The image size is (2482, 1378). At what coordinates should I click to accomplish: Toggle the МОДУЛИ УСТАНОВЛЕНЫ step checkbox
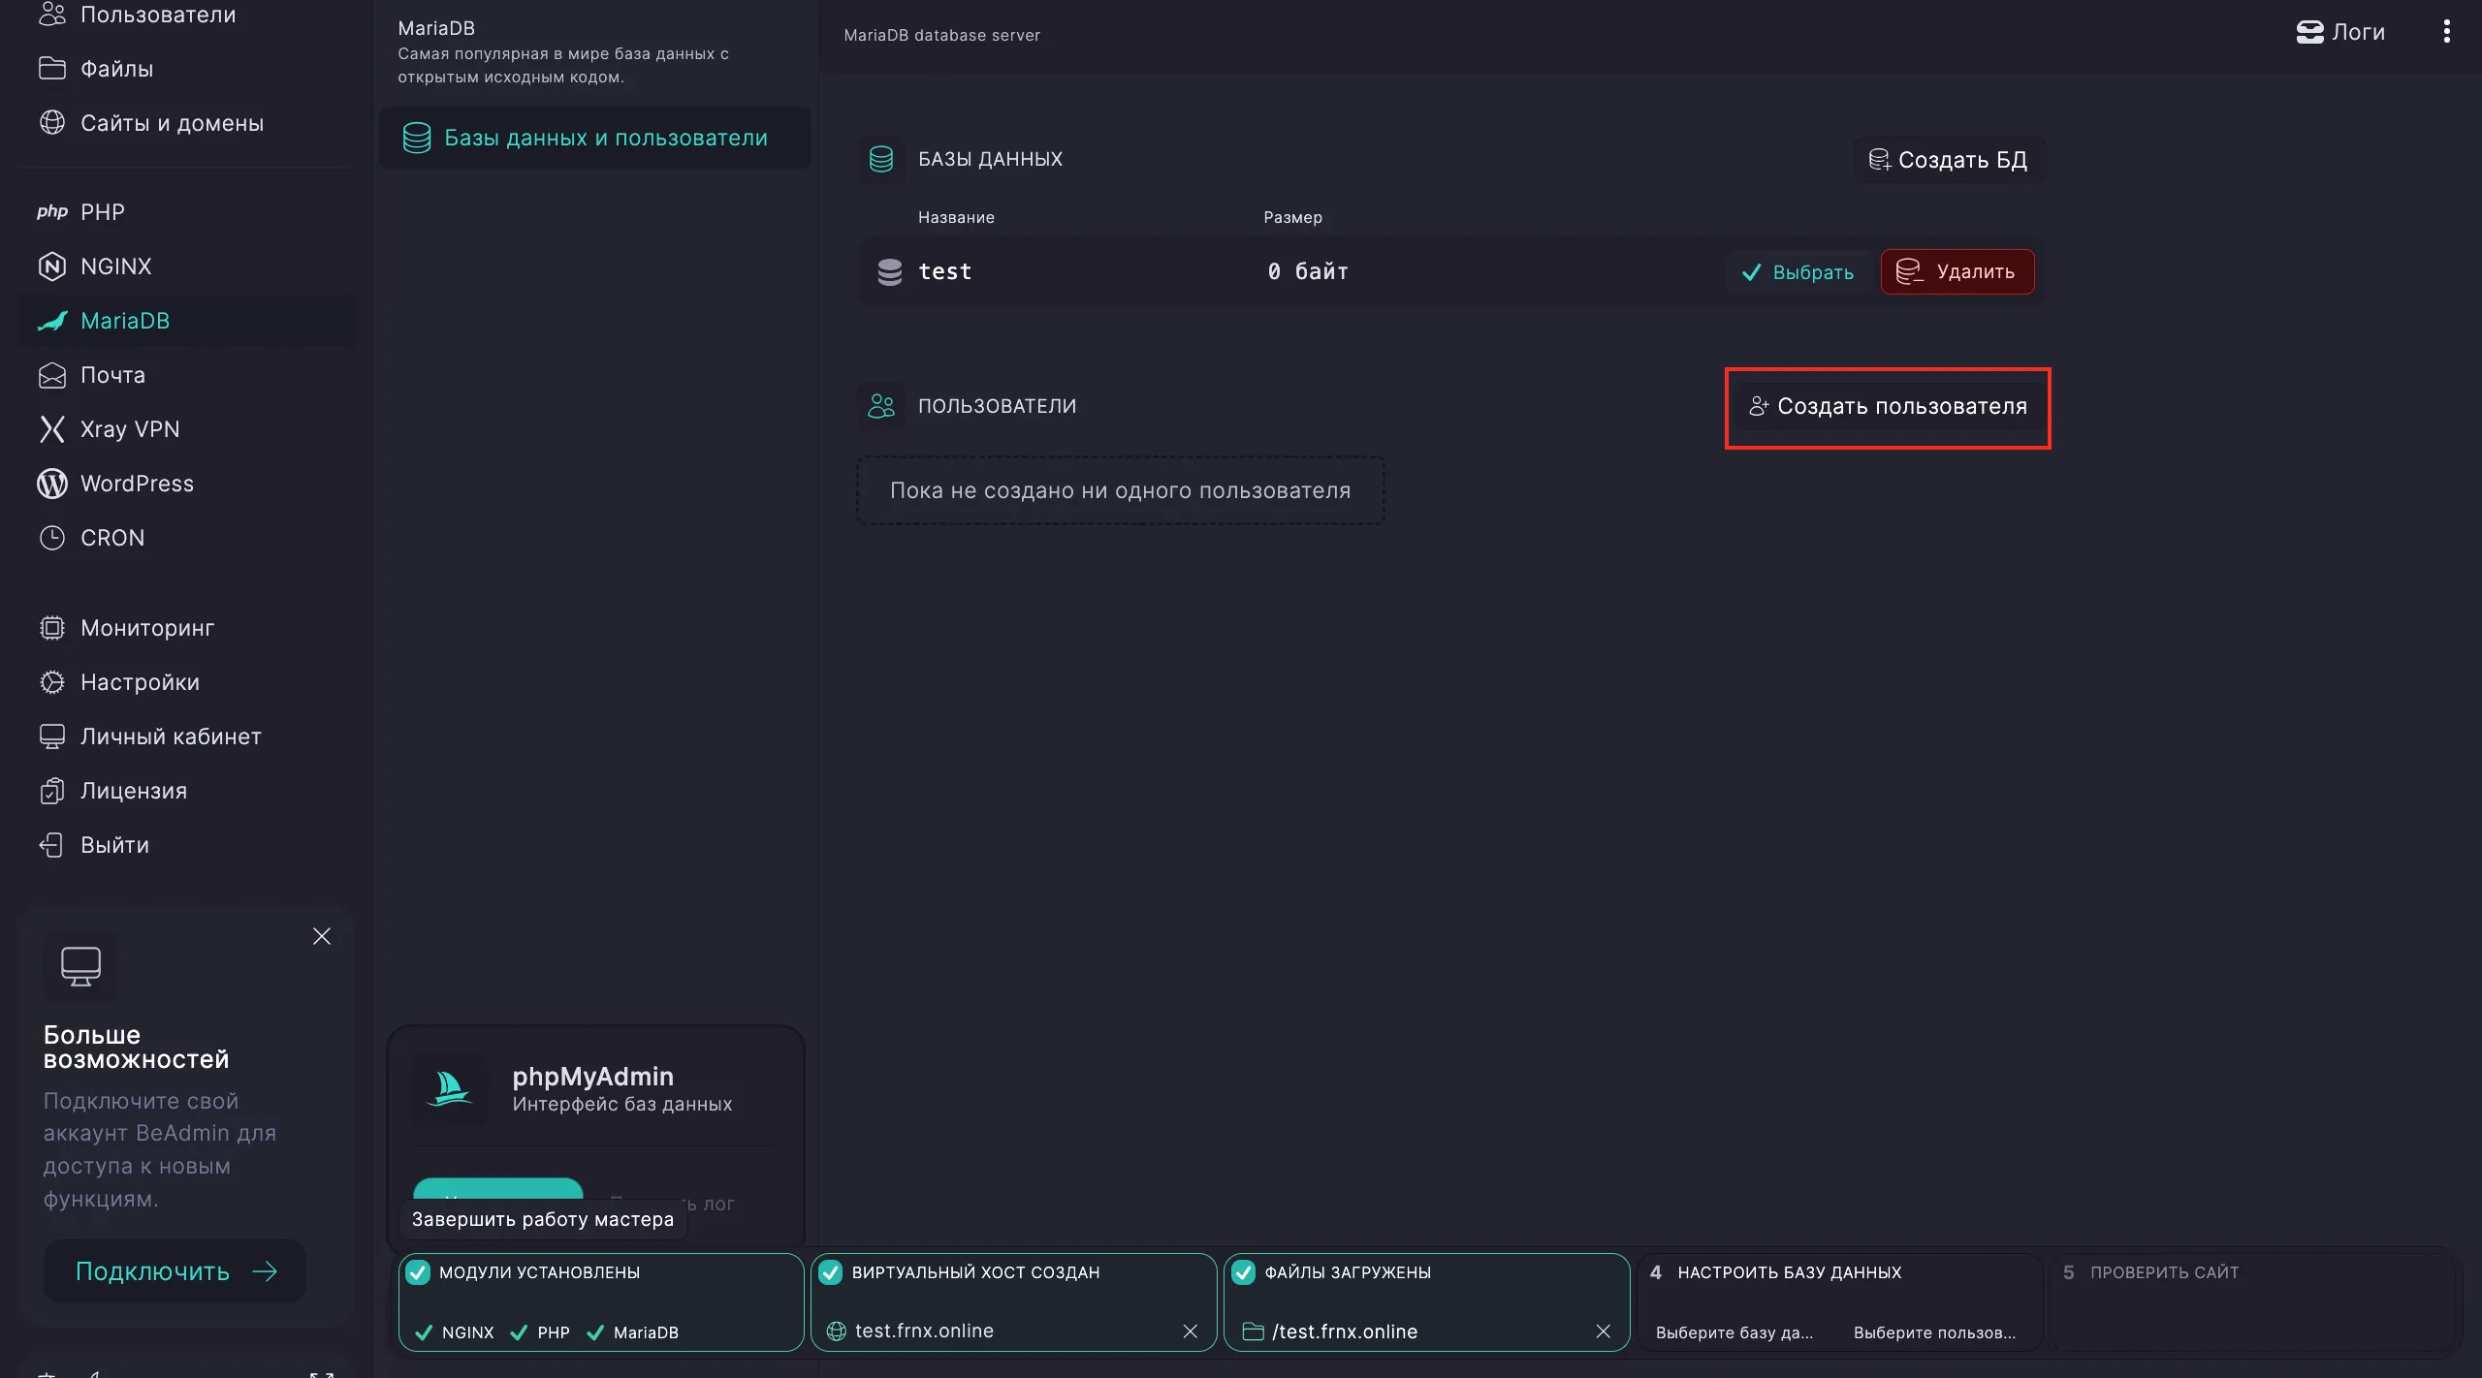click(x=419, y=1272)
